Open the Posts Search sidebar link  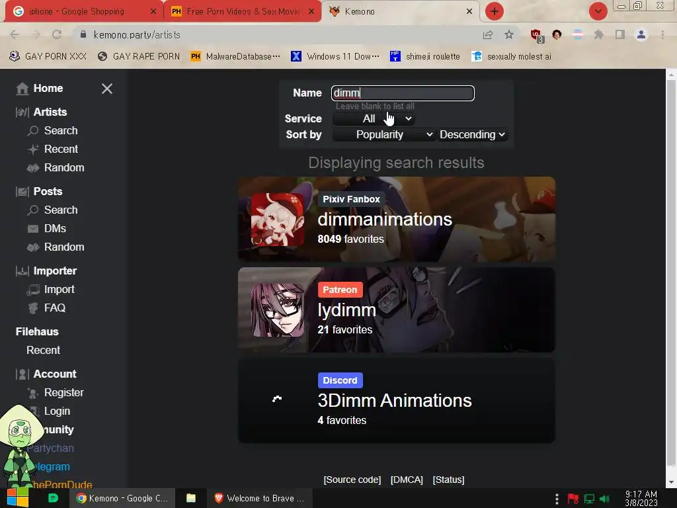pos(61,210)
